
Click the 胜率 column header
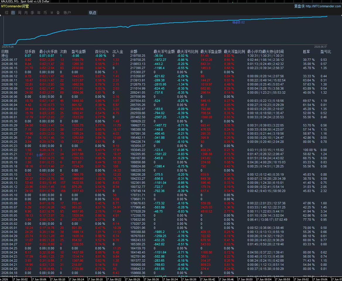point(307,52)
